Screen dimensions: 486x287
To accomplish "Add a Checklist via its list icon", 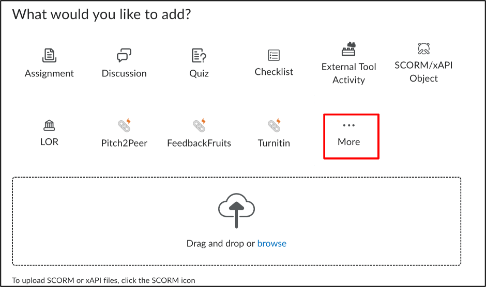I will (274, 55).
